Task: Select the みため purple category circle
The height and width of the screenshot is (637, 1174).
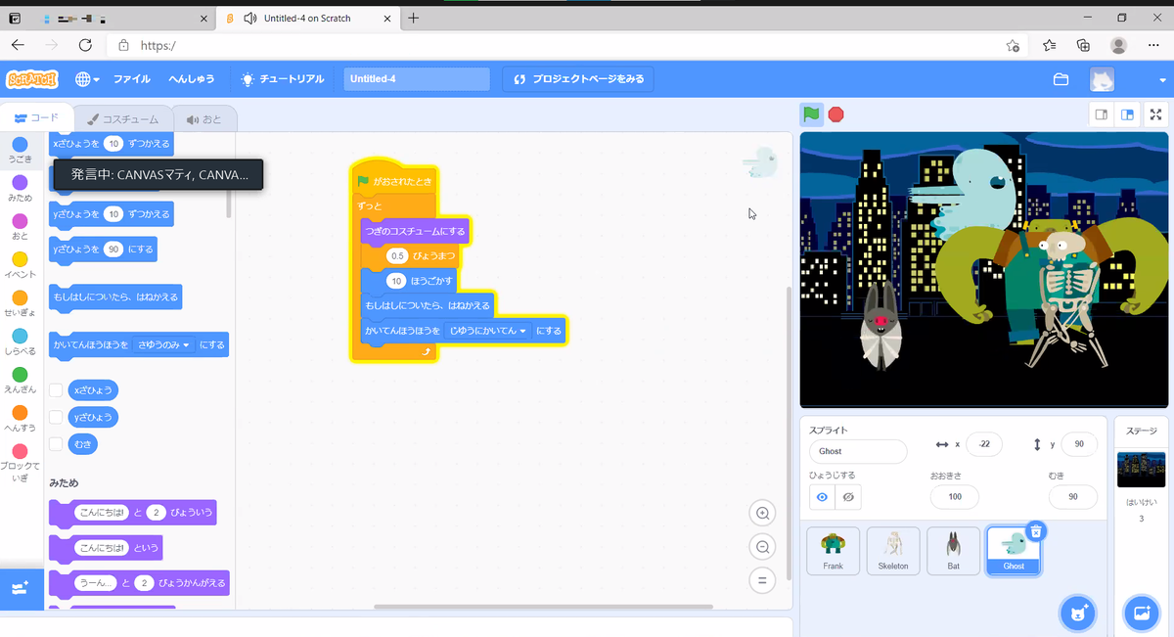Action: (x=20, y=183)
